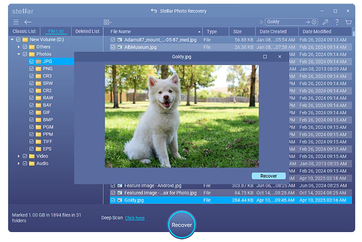Click the Audio folder icon

32,163
